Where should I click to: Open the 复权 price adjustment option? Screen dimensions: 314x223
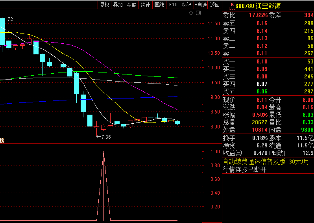point(104,5)
